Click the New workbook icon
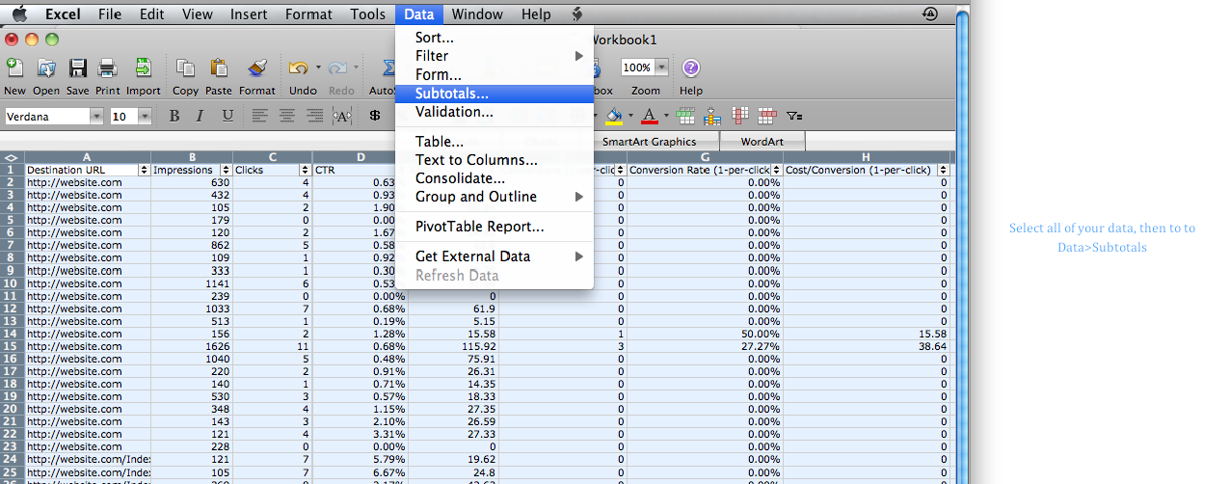This screenshot has width=1230, height=484. pyautogui.click(x=14, y=68)
